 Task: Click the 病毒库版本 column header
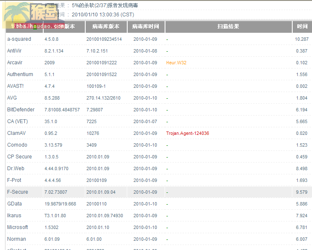(106, 26)
